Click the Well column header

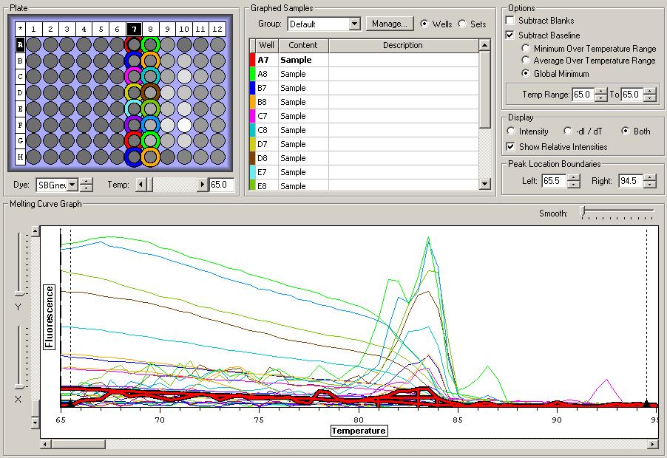point(267,46)
